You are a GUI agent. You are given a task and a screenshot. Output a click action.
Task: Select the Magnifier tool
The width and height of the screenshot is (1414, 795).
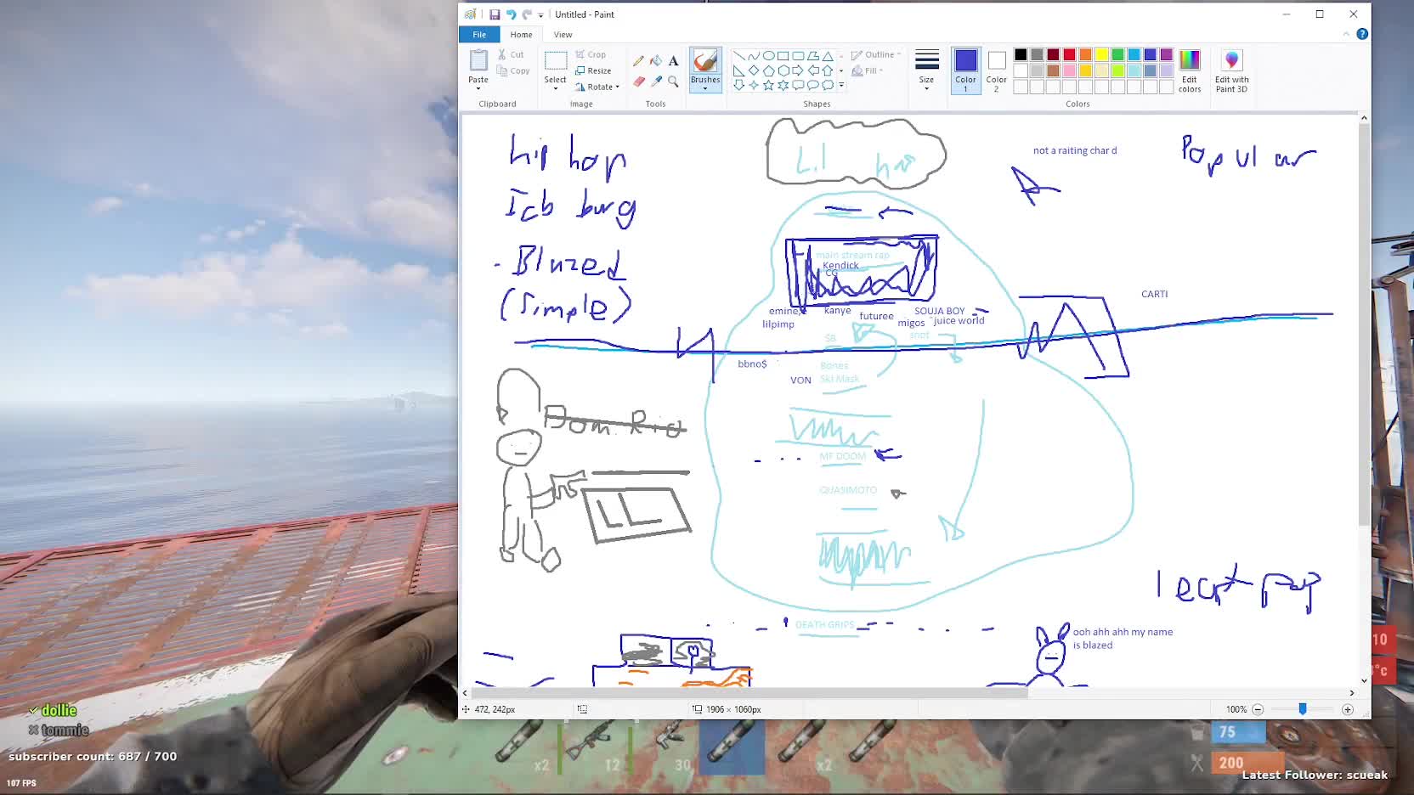pyautogui.click(x=674, y=82)
